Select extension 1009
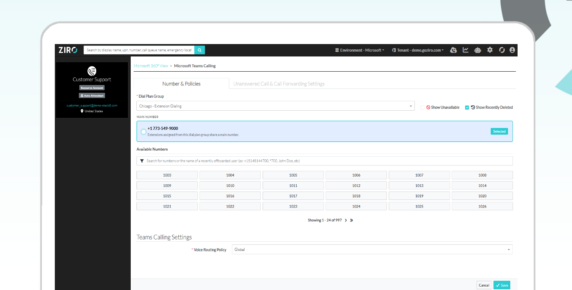The height and width of the screenshot is (290, 572). [x=167, y=185]
